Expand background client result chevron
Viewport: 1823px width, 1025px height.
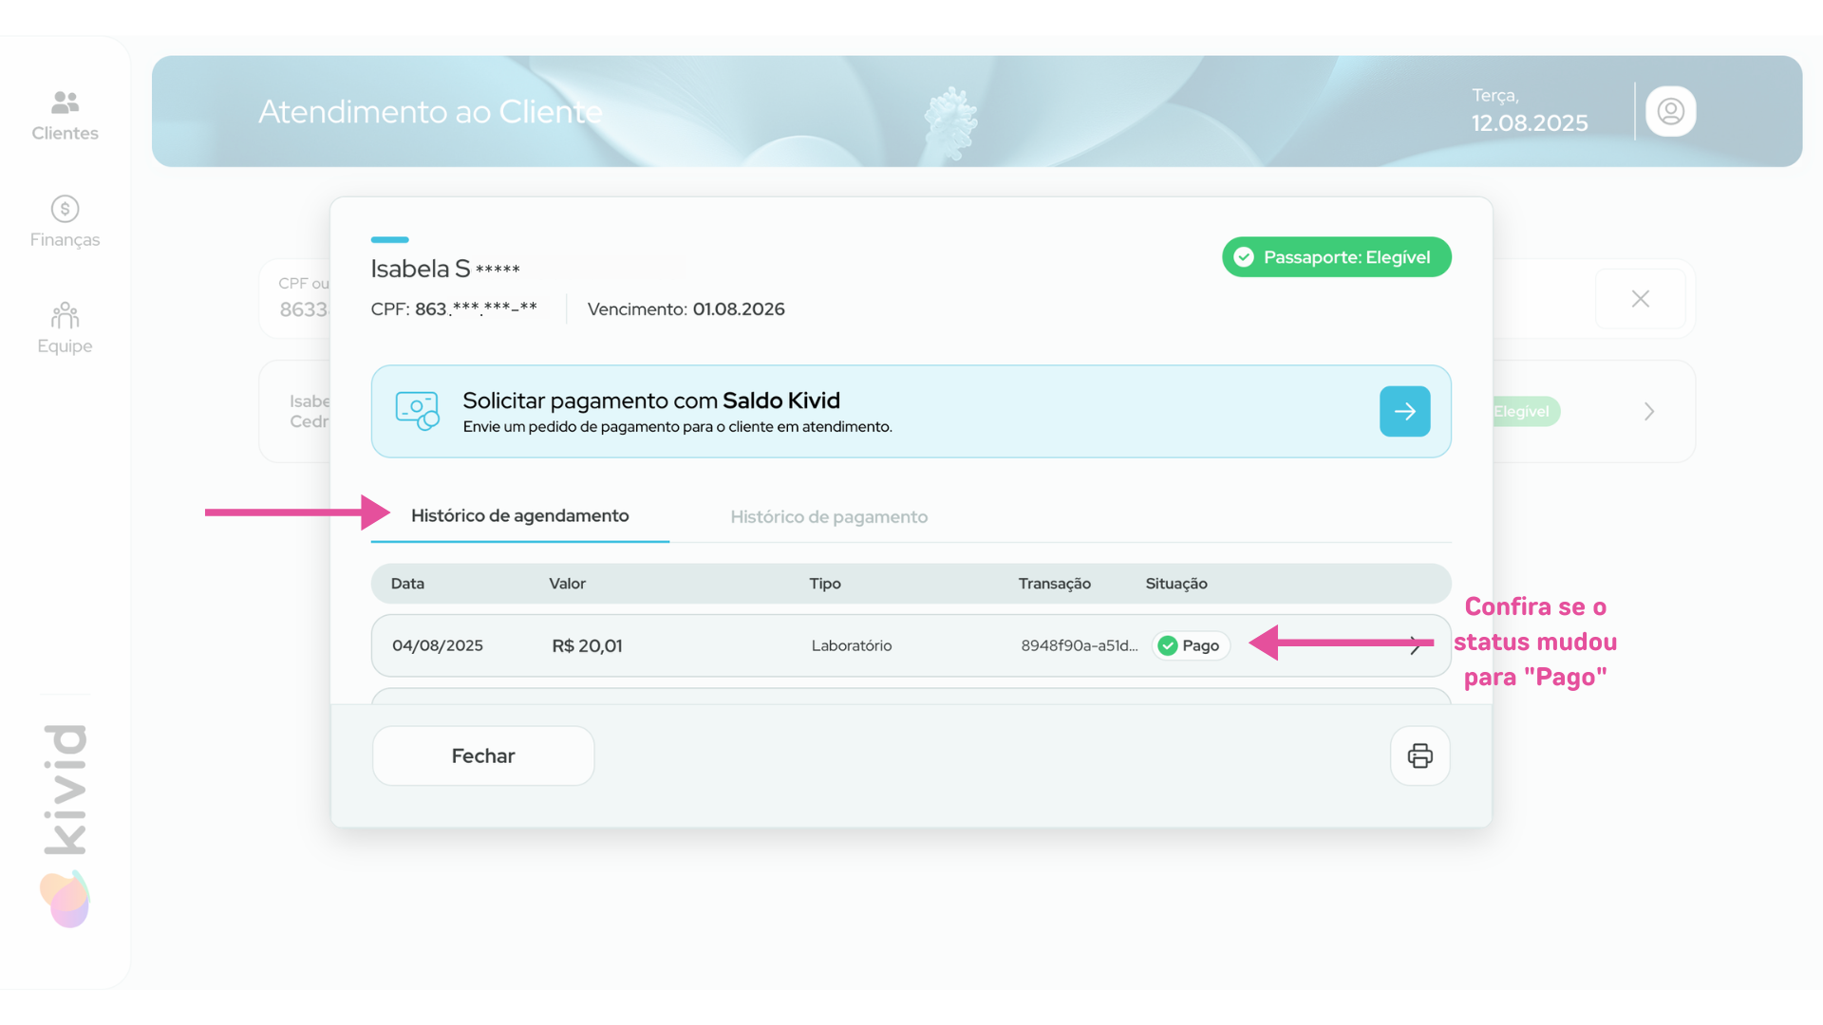click(1649, 411)
